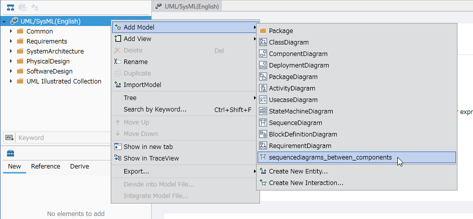Screen dimensions: 473x219
Task: Click the Add View icon
Action: click(x=118, y=38)
